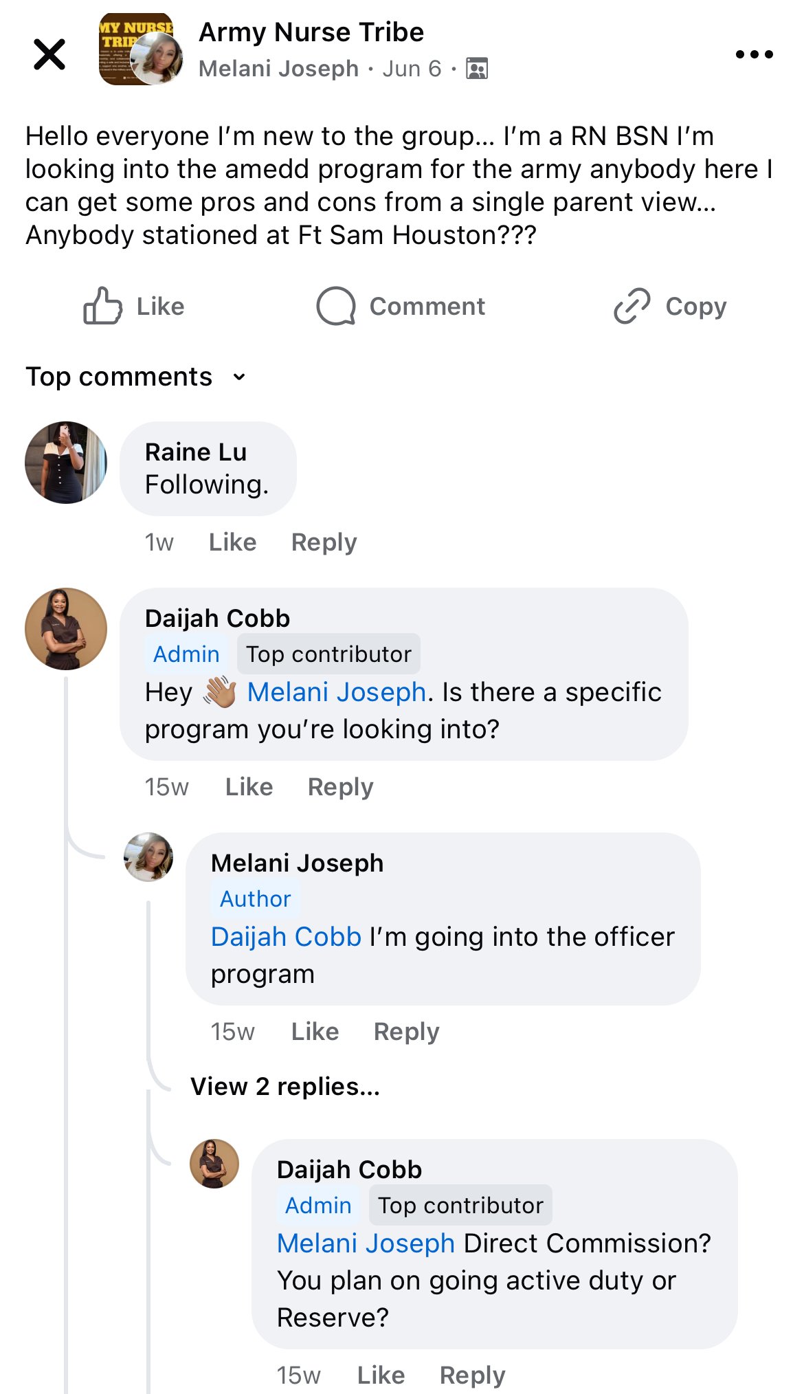Screen dimensions: 804x1394
Task: Open Daijah Cobb's profile photo on the first comment
Action: point(66,629)
